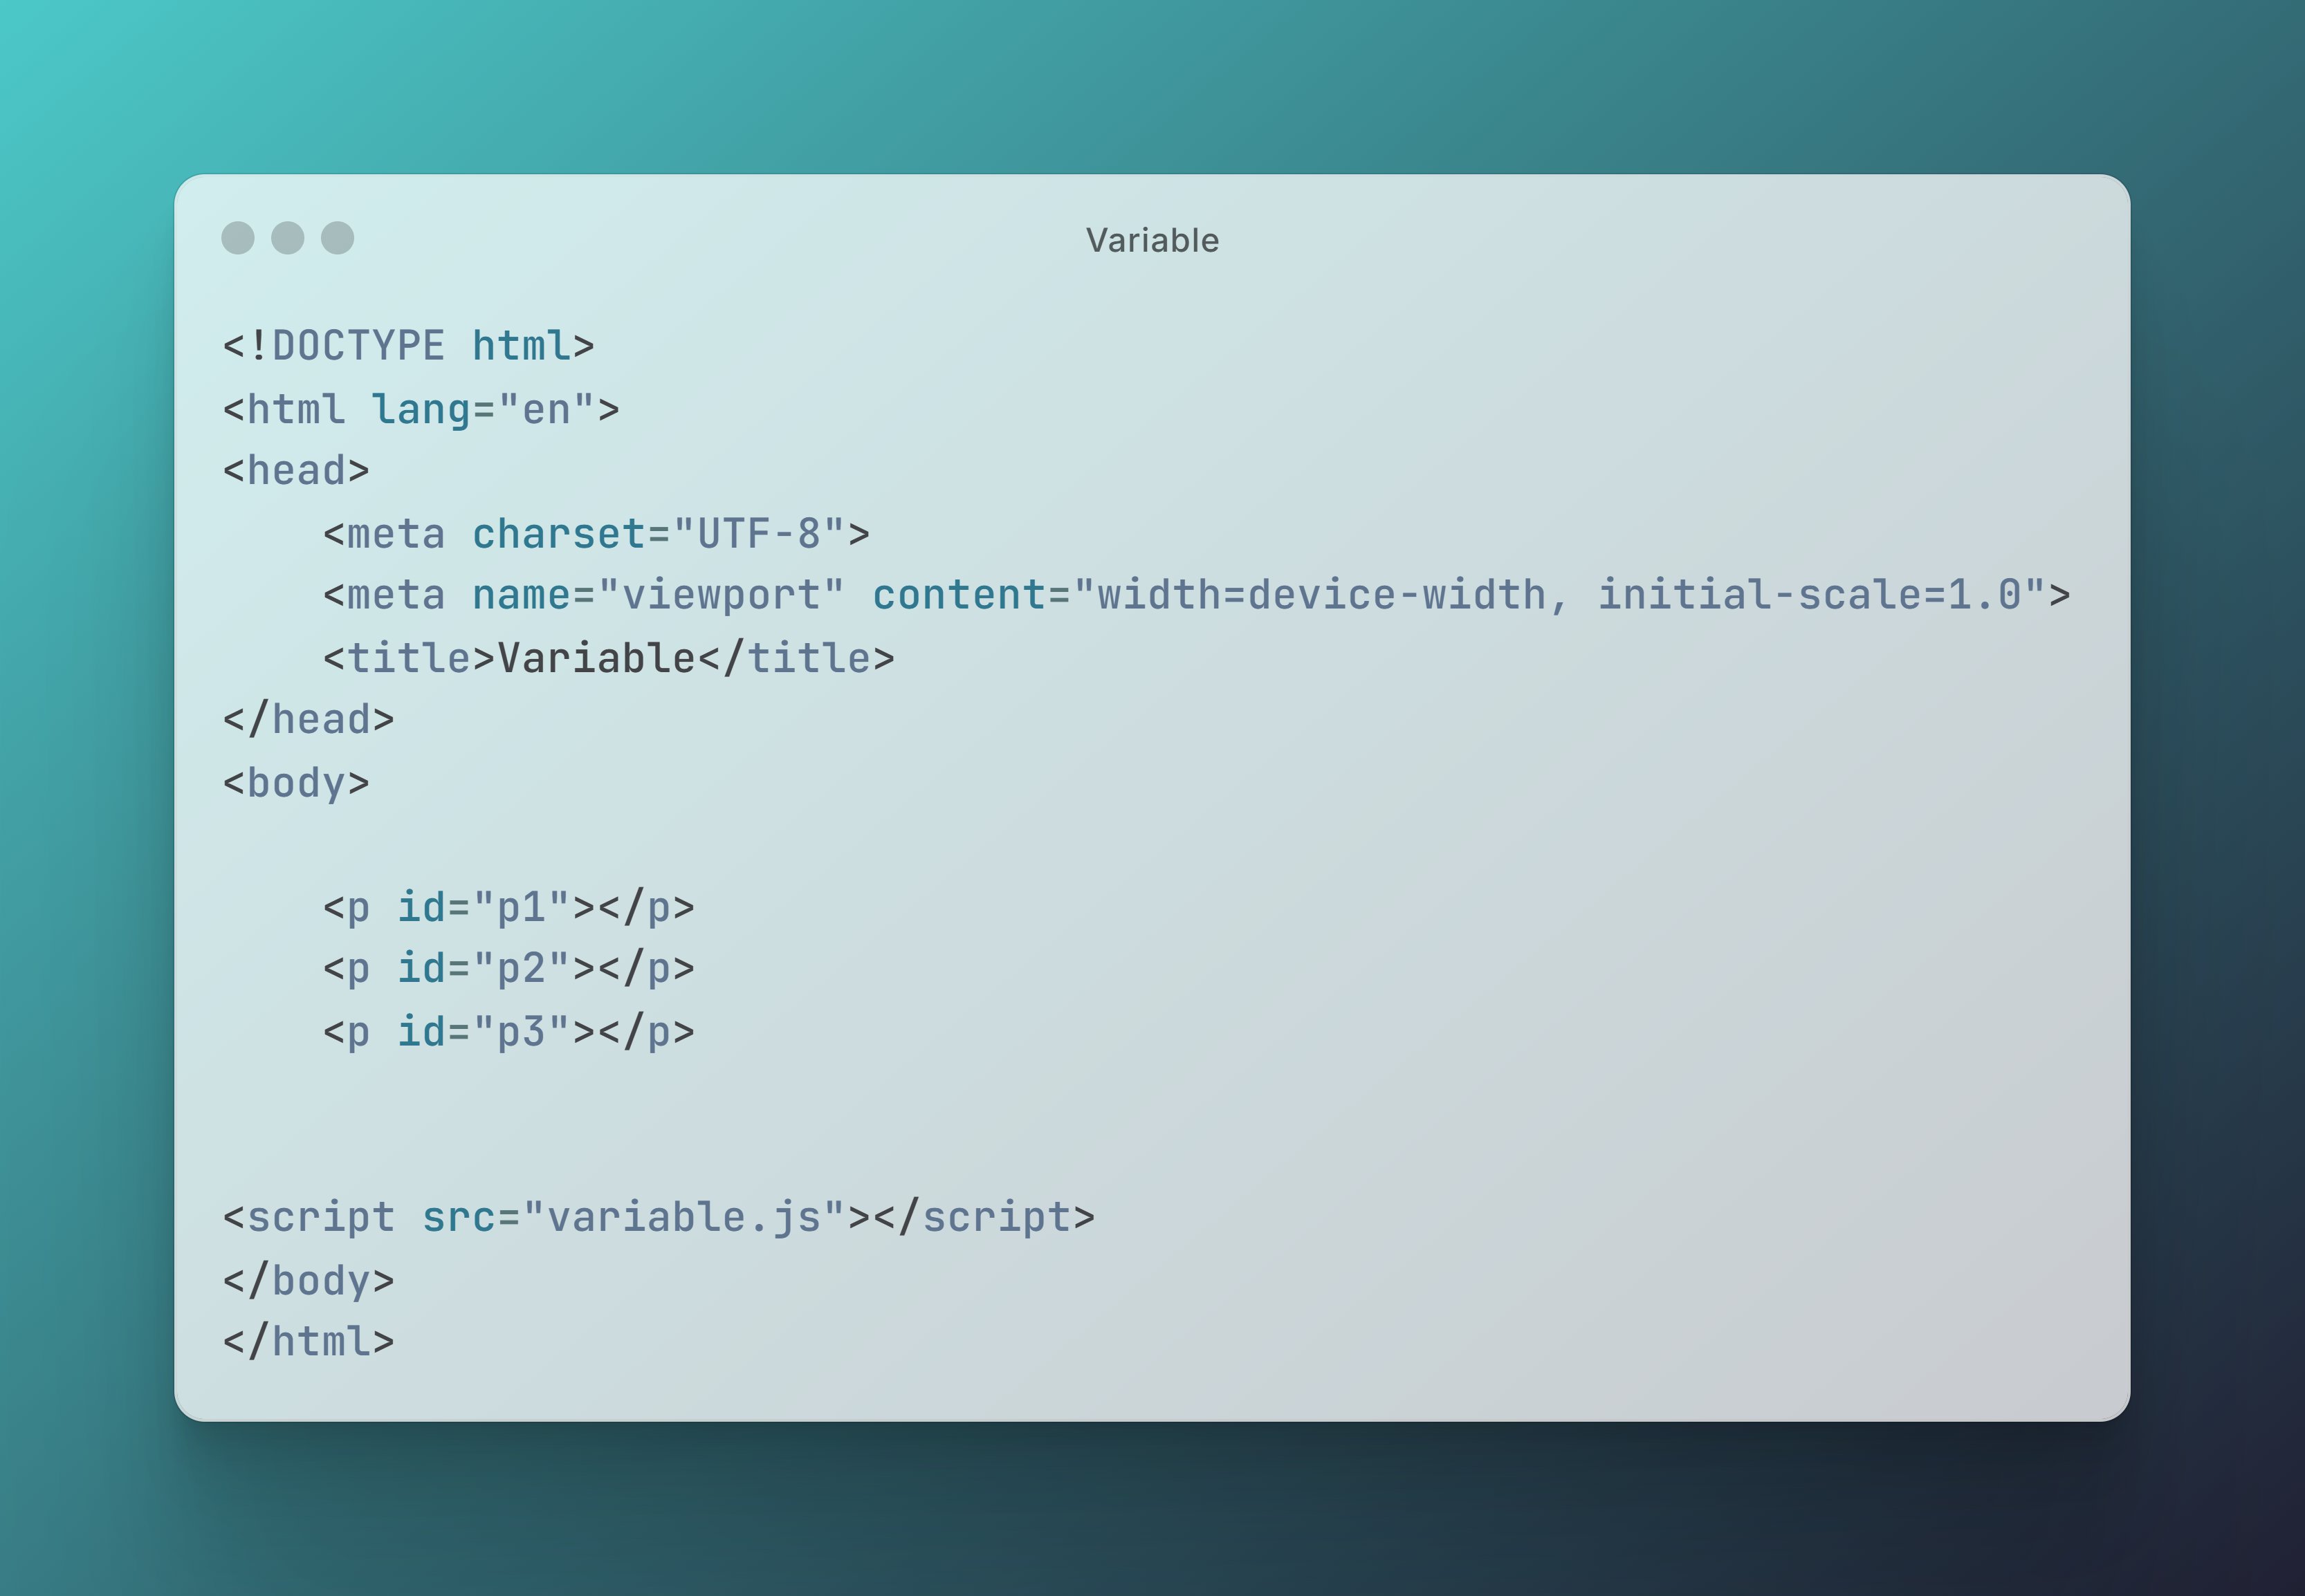Click the closing html tag
The width and height of the screenshot is (2305, 1596).
(x=308, y=1342)
